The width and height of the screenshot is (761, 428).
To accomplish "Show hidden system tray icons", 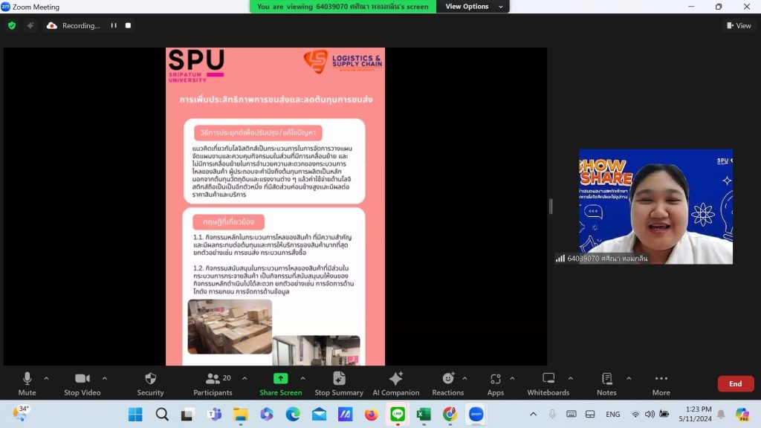I will tap(533, 414).
